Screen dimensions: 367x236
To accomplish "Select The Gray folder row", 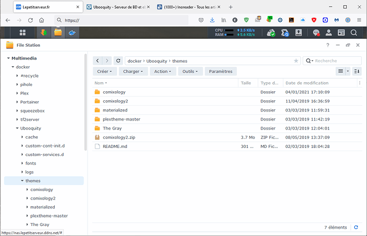I will (227, 128).
